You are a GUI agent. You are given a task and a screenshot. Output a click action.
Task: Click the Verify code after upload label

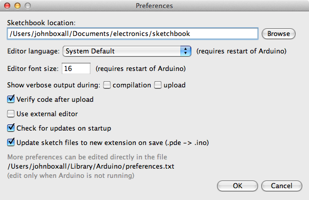click(x=55, y=100)
